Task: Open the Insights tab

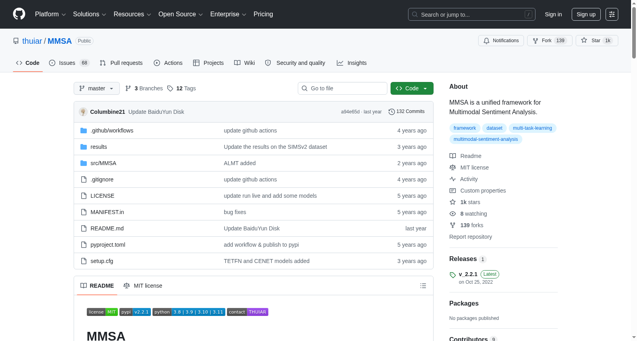Action: [352, 63]
